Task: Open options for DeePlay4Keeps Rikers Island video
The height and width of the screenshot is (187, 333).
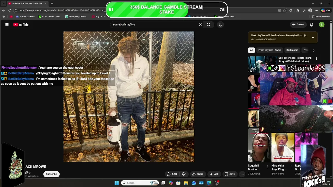Action: pyautogui.click(x=316, y=58)
